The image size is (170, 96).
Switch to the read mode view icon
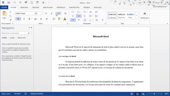coord(132,94)
